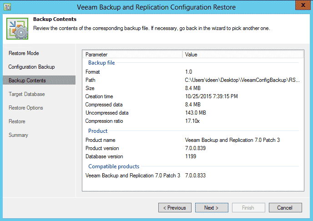
Task: Click the Value column header
Action: pyautogui.click(x=243, y=55)
